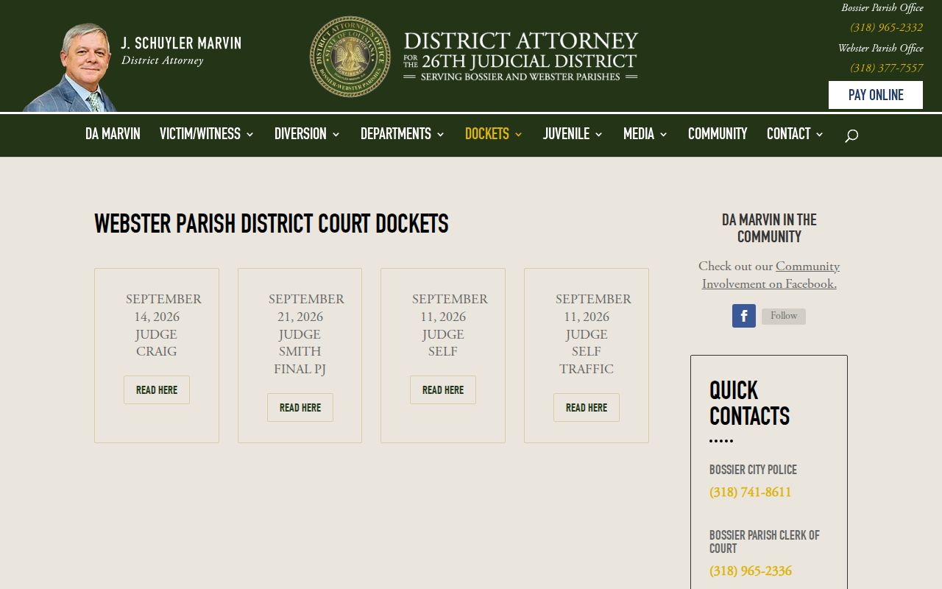This screenshot has height=589, width=942.
Task: Click the J. Schuyler Marvin name text
Action: (181, 43)
